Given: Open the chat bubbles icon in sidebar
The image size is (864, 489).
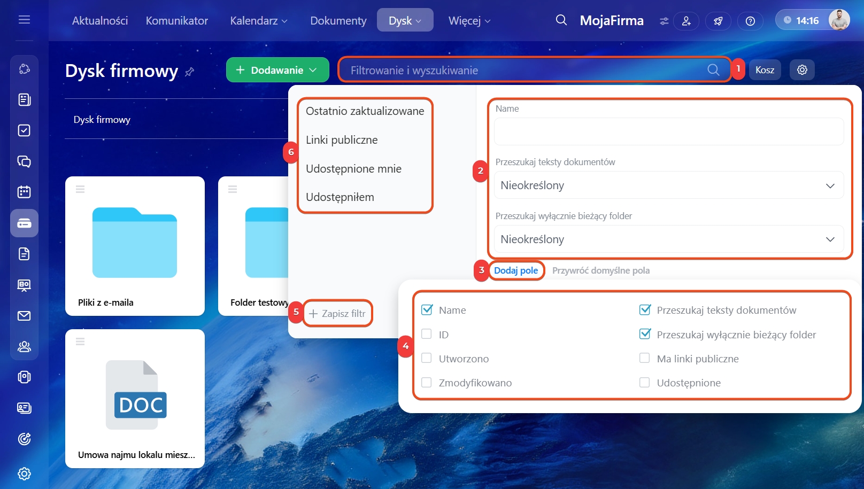Looking at the screenshot, I should click(24, 161).
